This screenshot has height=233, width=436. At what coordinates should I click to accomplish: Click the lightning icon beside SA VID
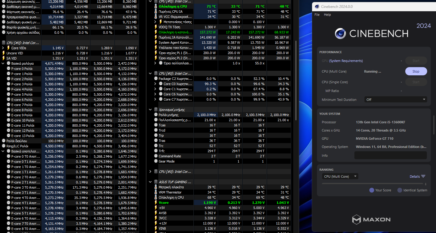[4, 58]
